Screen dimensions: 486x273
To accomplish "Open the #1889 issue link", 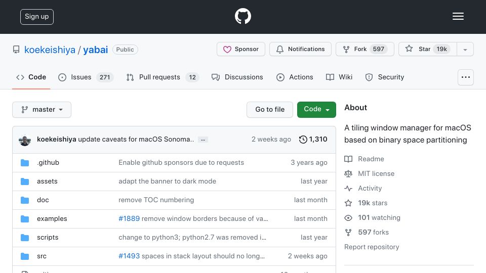I will click(129, 218).
